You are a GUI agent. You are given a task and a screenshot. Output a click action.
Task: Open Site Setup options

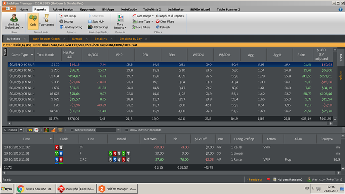coord(68,16)
